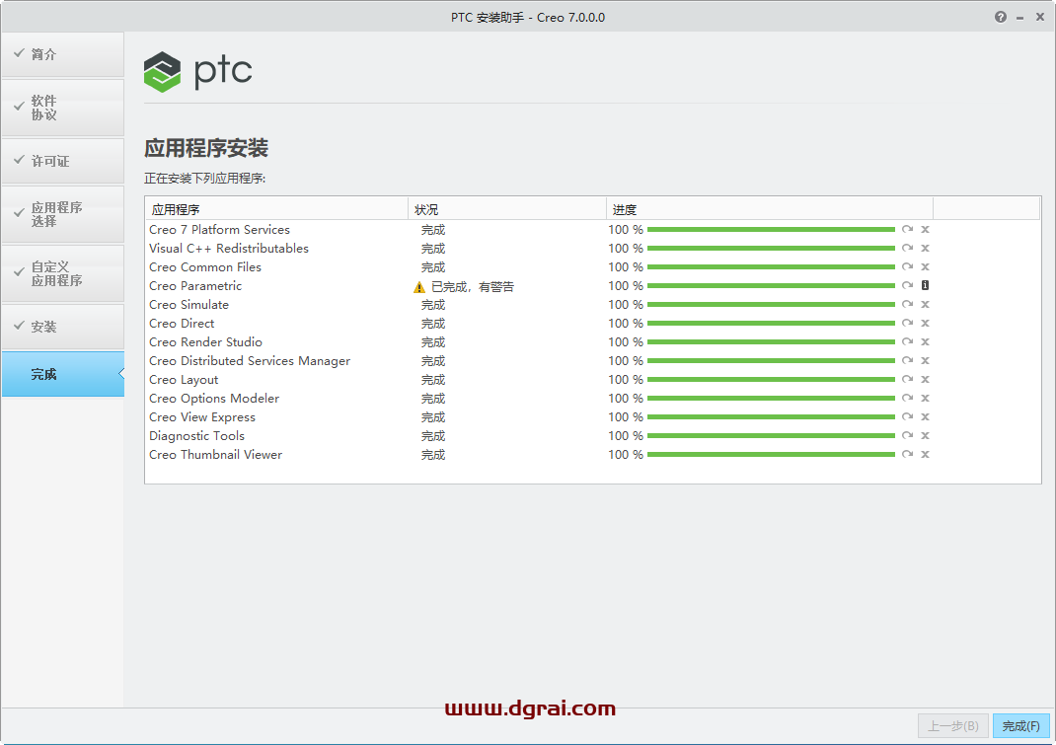Select the Creo Parametric row name
1056x745 pixels.
tap(195, 286)
